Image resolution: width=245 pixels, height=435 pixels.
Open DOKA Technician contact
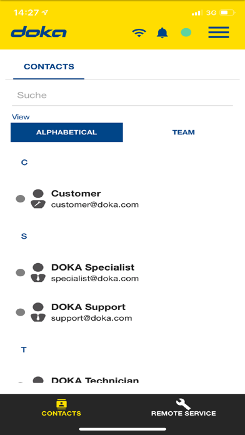pyautogui.click(x=122, y=379)
